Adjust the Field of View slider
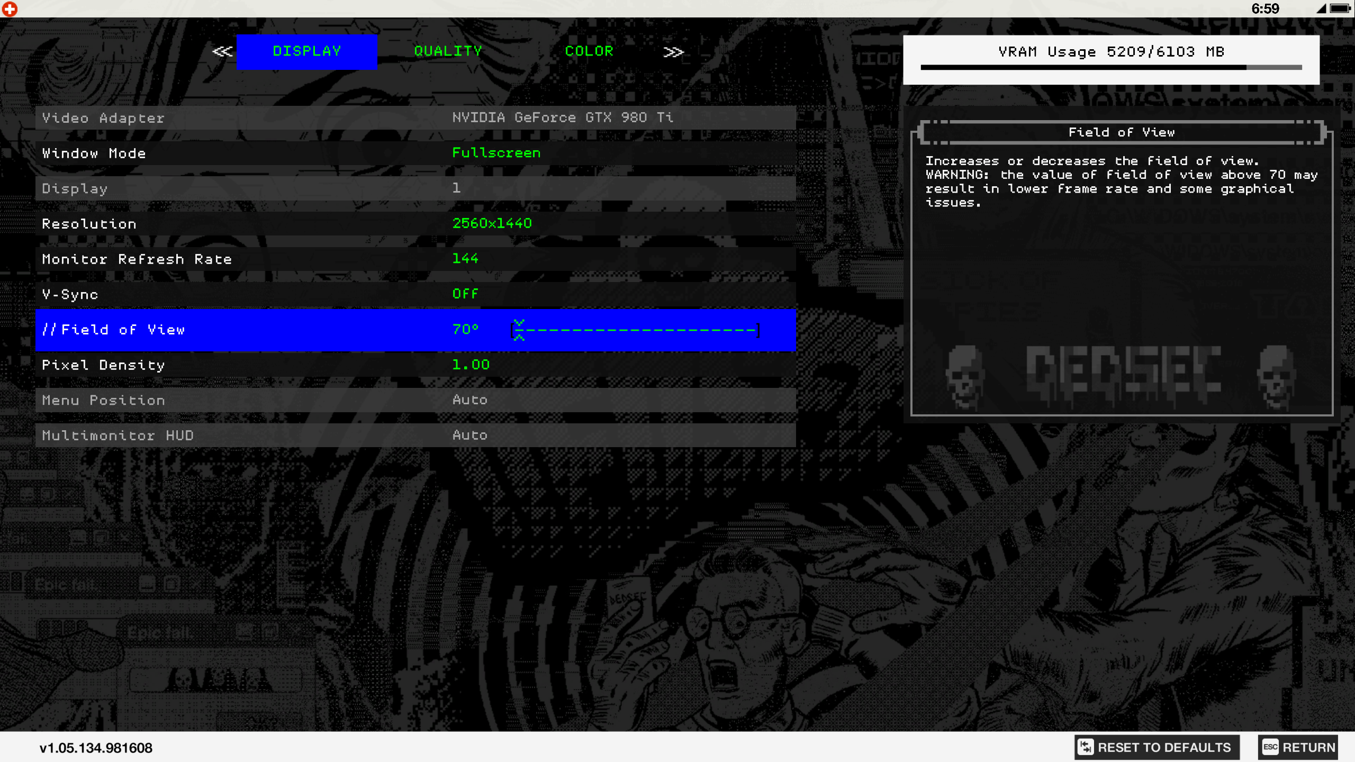Screen dimensions: 1355x762 click(x=635, y=330)
